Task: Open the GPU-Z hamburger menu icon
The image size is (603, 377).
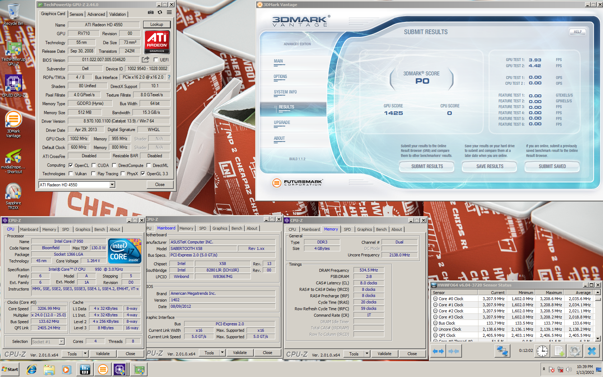Action: 169,12
